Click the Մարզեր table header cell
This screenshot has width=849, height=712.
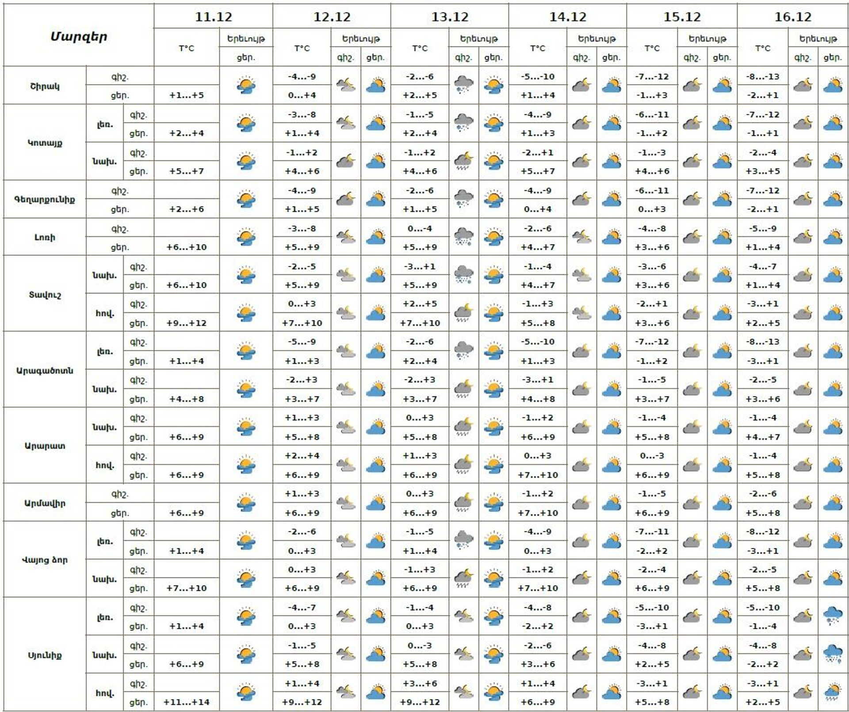(x=79, y=36)
